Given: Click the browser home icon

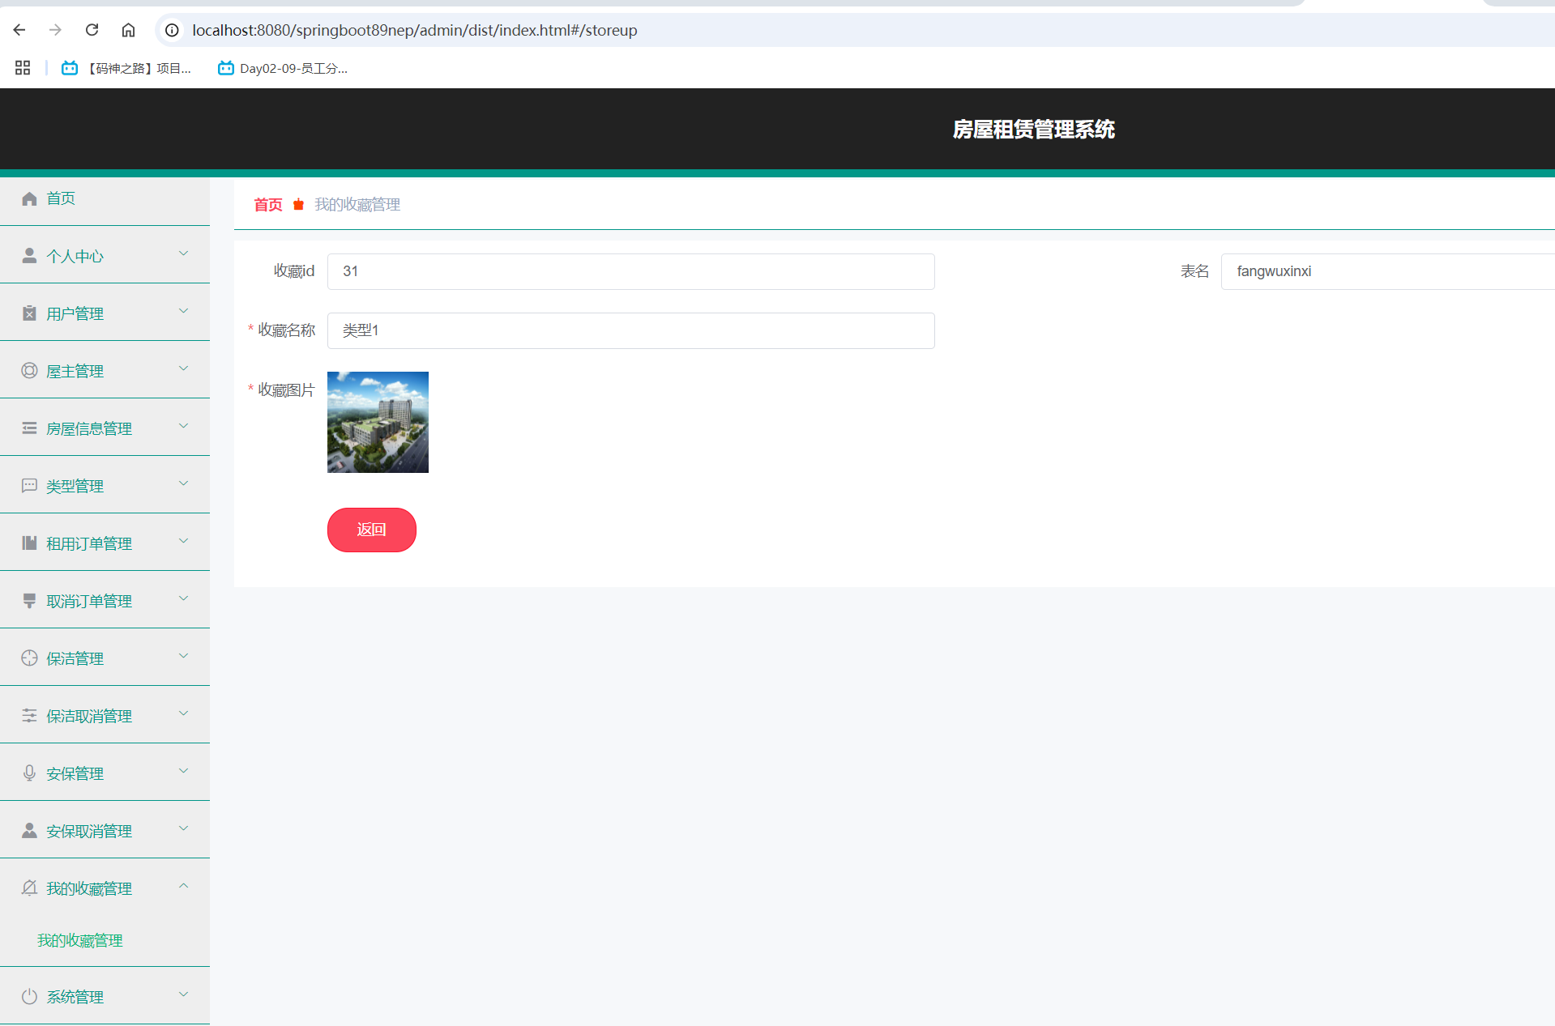Looking at the screenshot, I should tap(128, 30).
